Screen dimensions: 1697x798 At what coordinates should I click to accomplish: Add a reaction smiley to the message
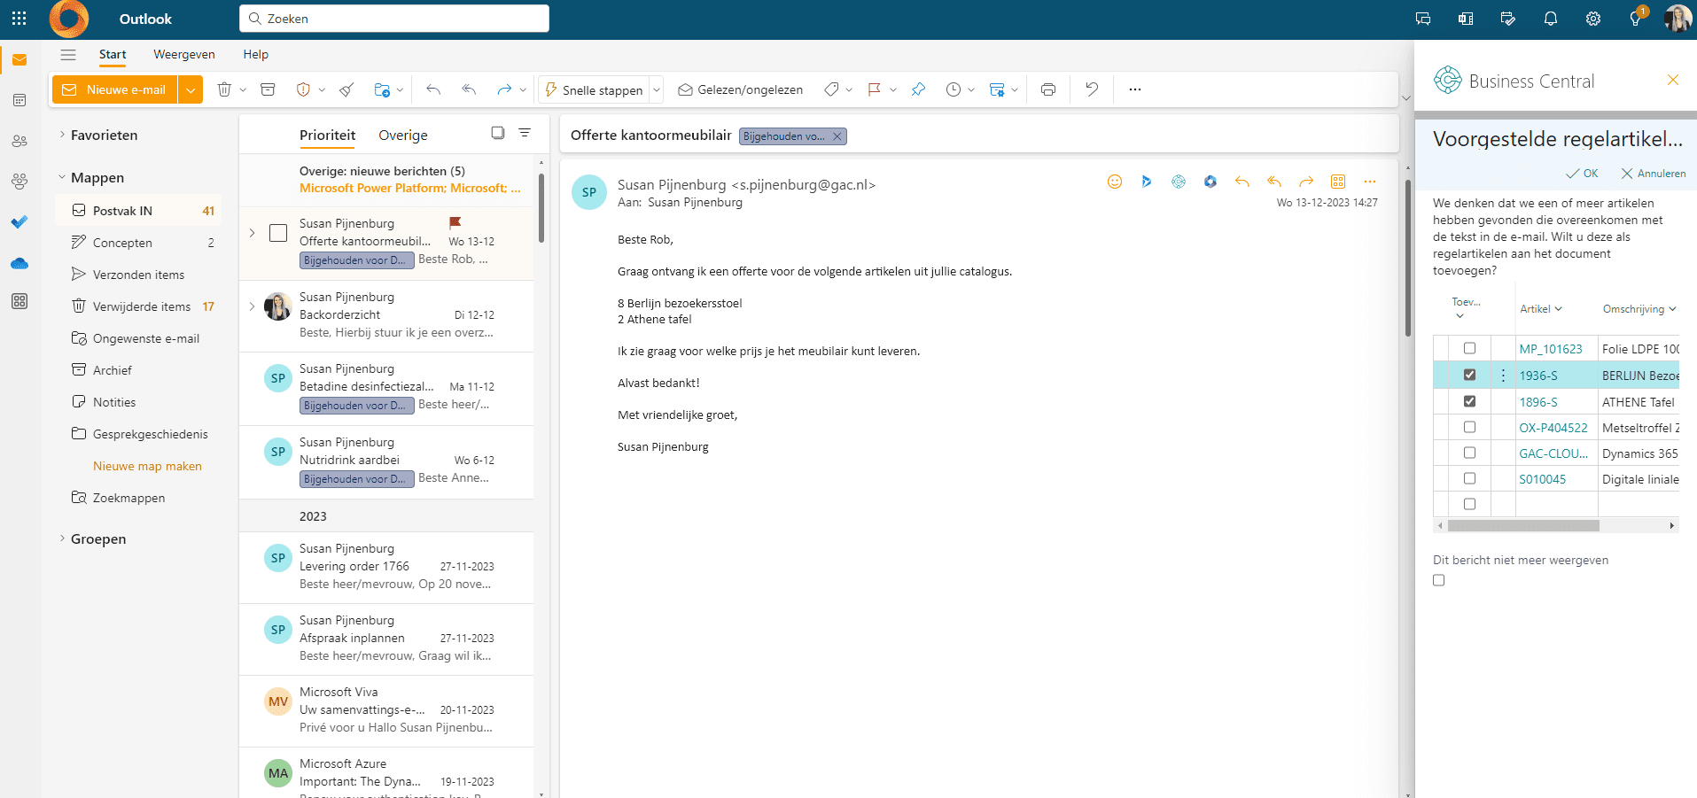pyautogui.click(x=1115, y=182)
